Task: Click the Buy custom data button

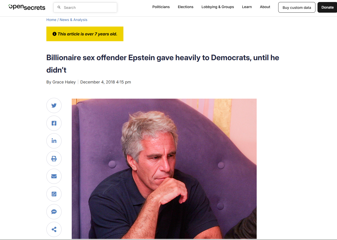Action: click(x=297, y=7)
